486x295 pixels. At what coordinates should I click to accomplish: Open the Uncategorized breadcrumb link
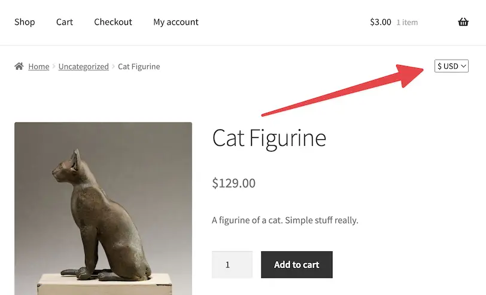click(83, 66)
